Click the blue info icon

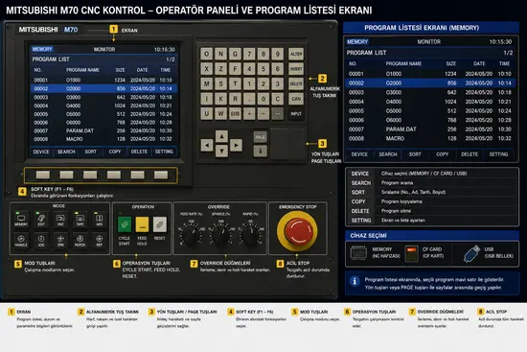355,281
